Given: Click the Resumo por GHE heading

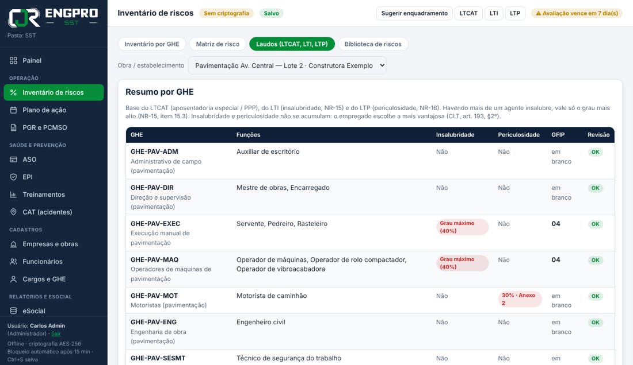Looking at the screenshot, I should [159, 92].
